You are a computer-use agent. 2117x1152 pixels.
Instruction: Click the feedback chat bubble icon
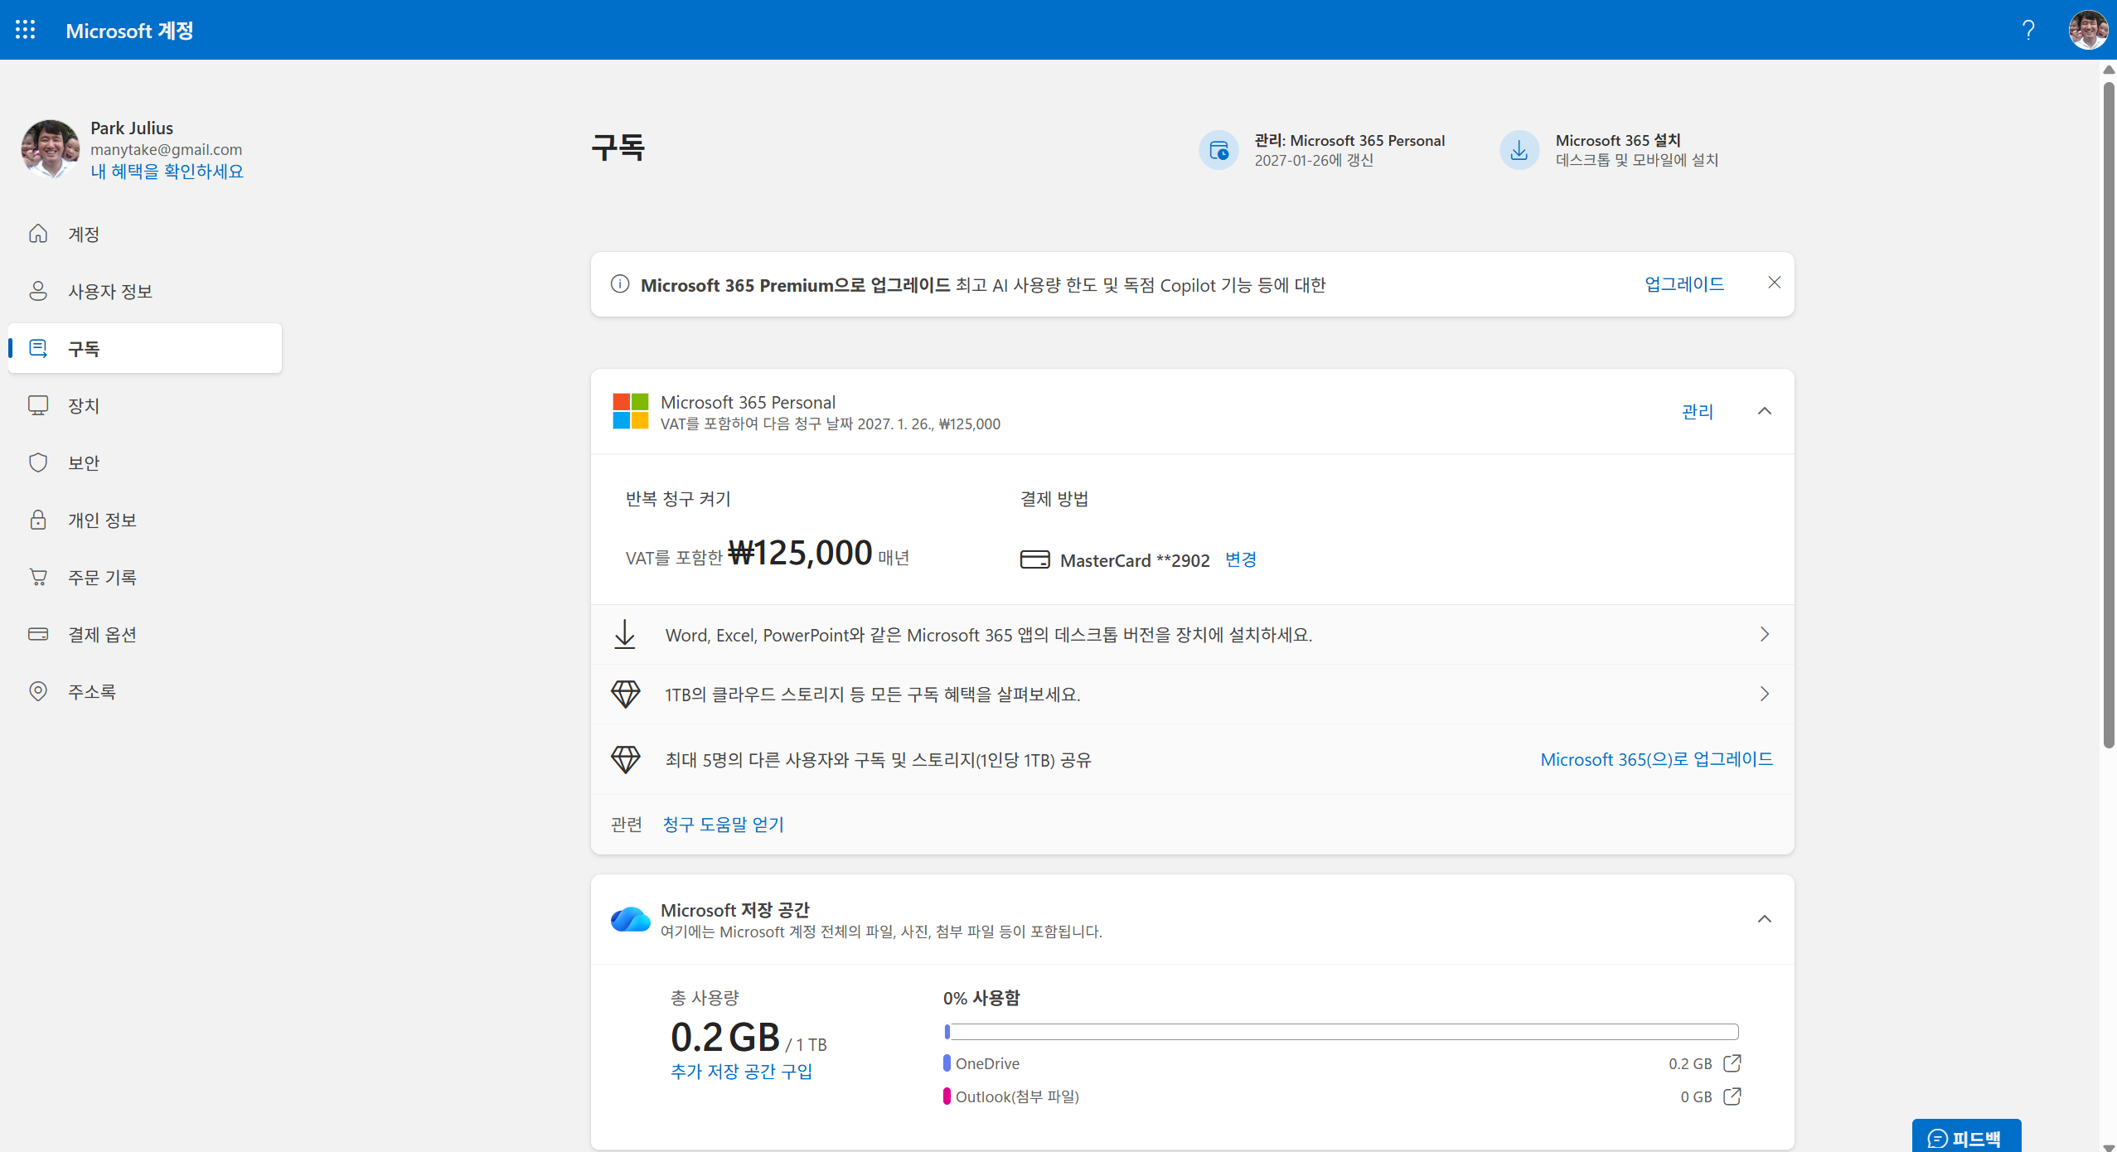(1937, 1139)
